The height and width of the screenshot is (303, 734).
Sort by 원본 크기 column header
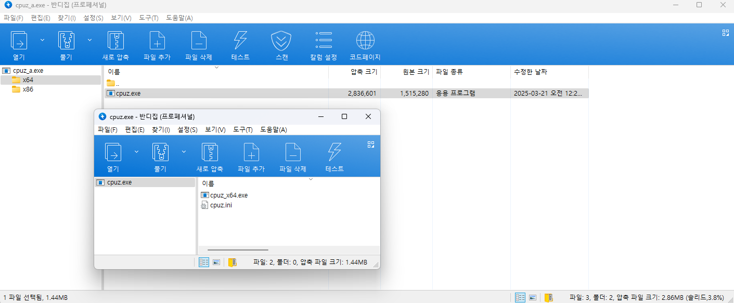pyautogui.click(x=406, y=72)
